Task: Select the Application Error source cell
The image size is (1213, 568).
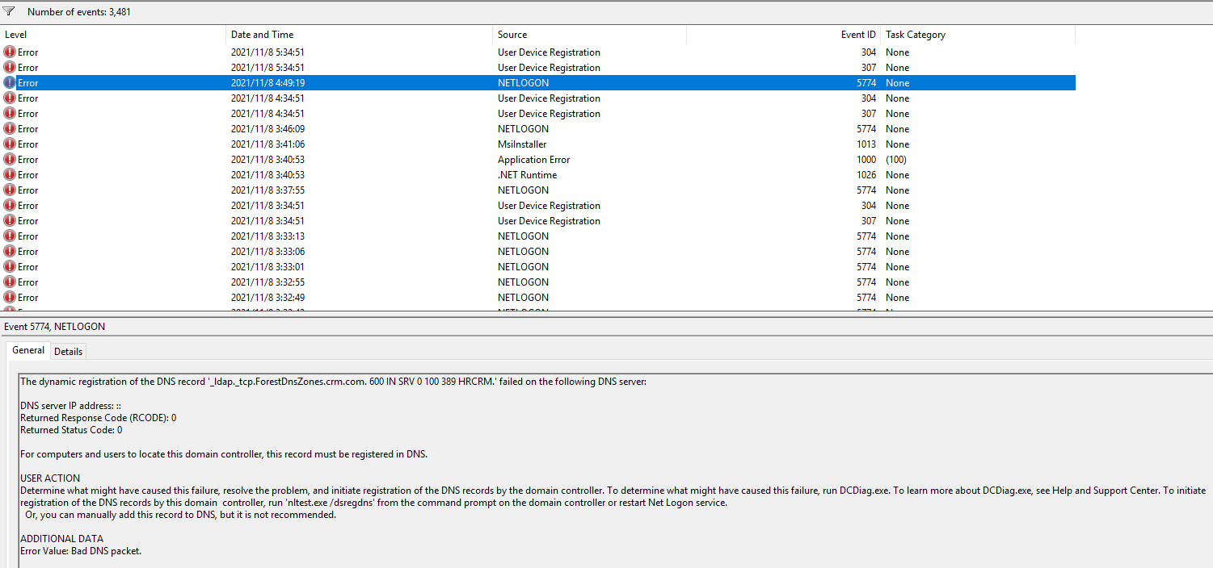Action: click(x=533, y=160)
